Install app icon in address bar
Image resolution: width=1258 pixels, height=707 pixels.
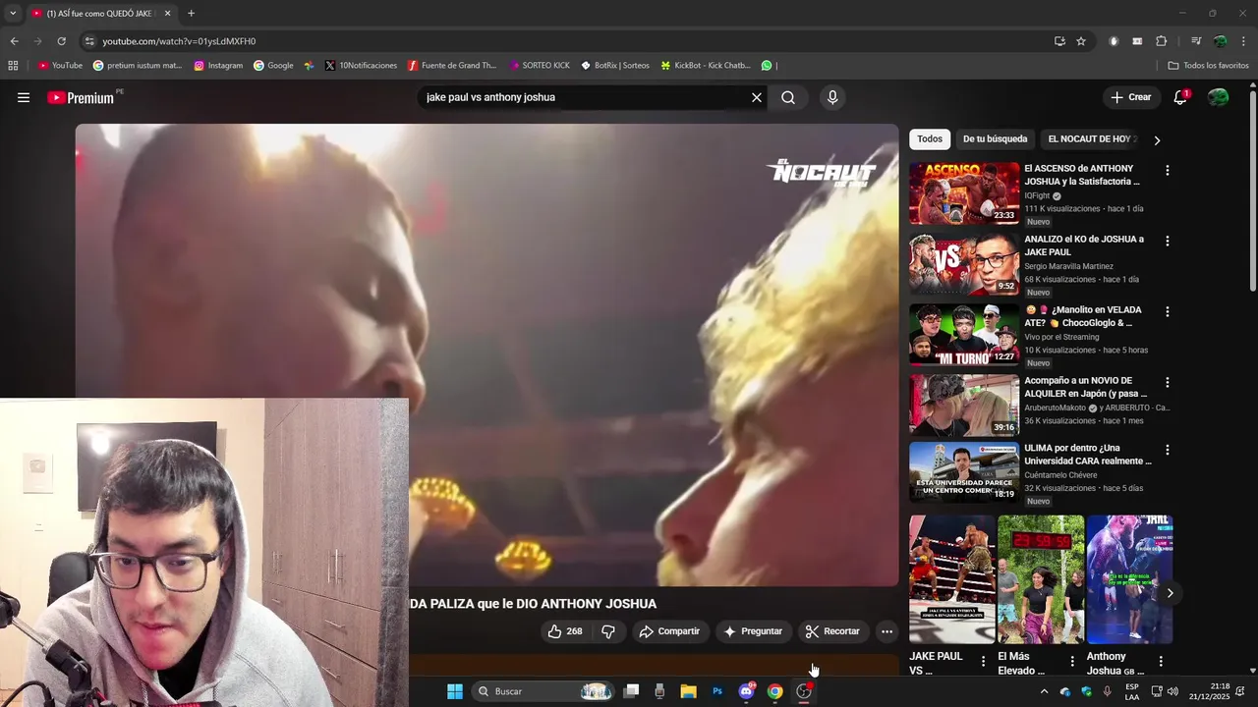(x=1059, y=41)
